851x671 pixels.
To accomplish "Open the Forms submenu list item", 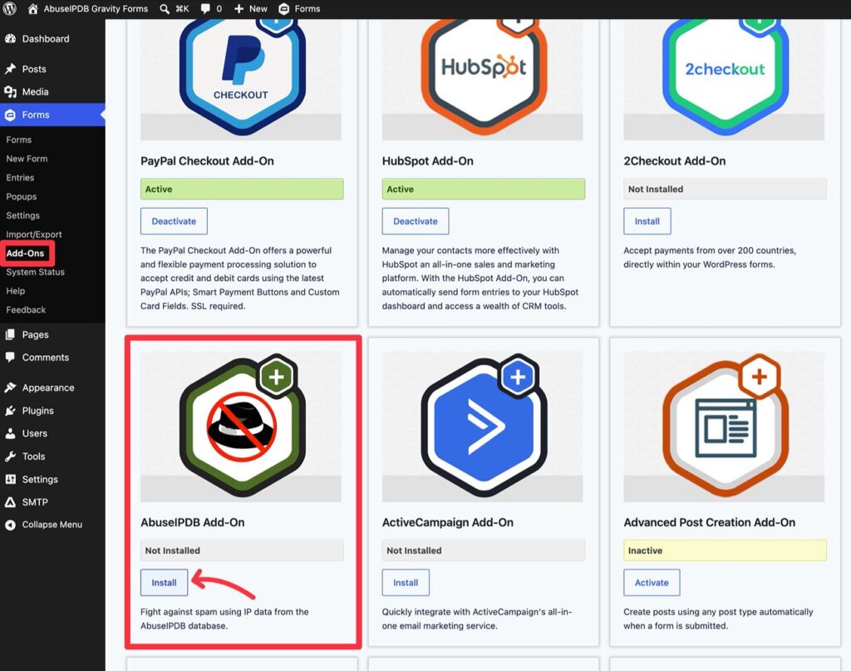I will pyautogui.click(x=19, y=140).
